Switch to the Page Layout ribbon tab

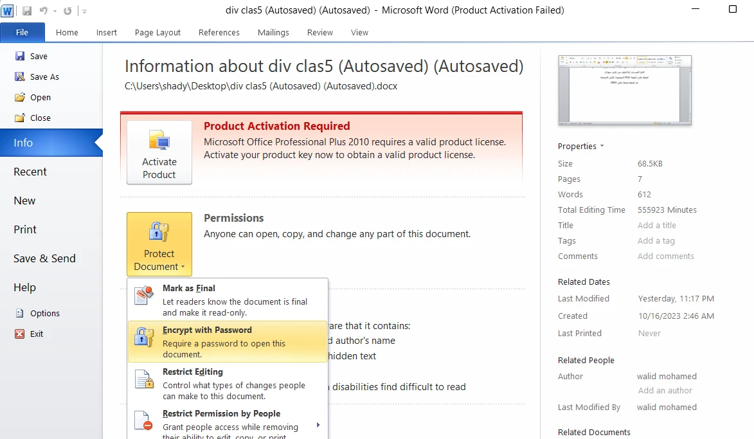point(157,33)
